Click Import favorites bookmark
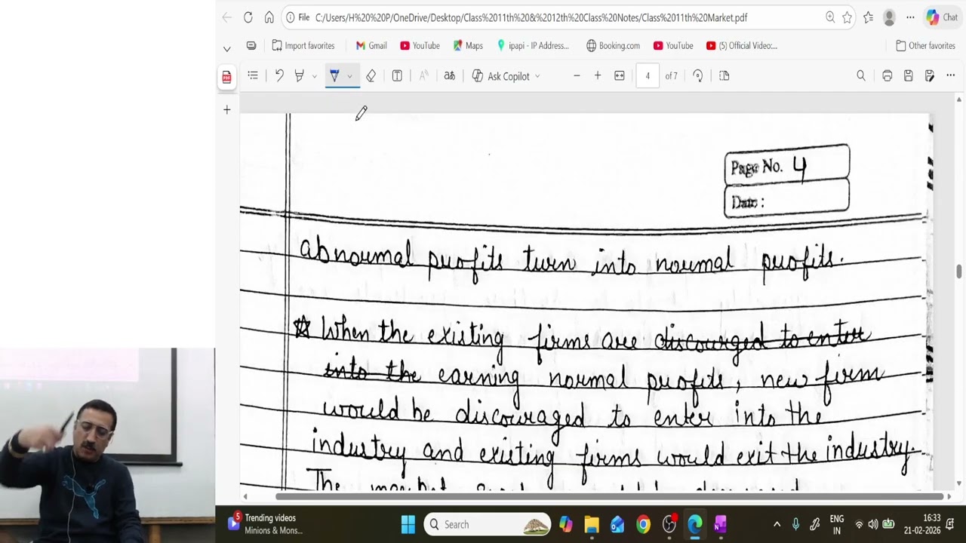966x543 pixels. (303, 46)
